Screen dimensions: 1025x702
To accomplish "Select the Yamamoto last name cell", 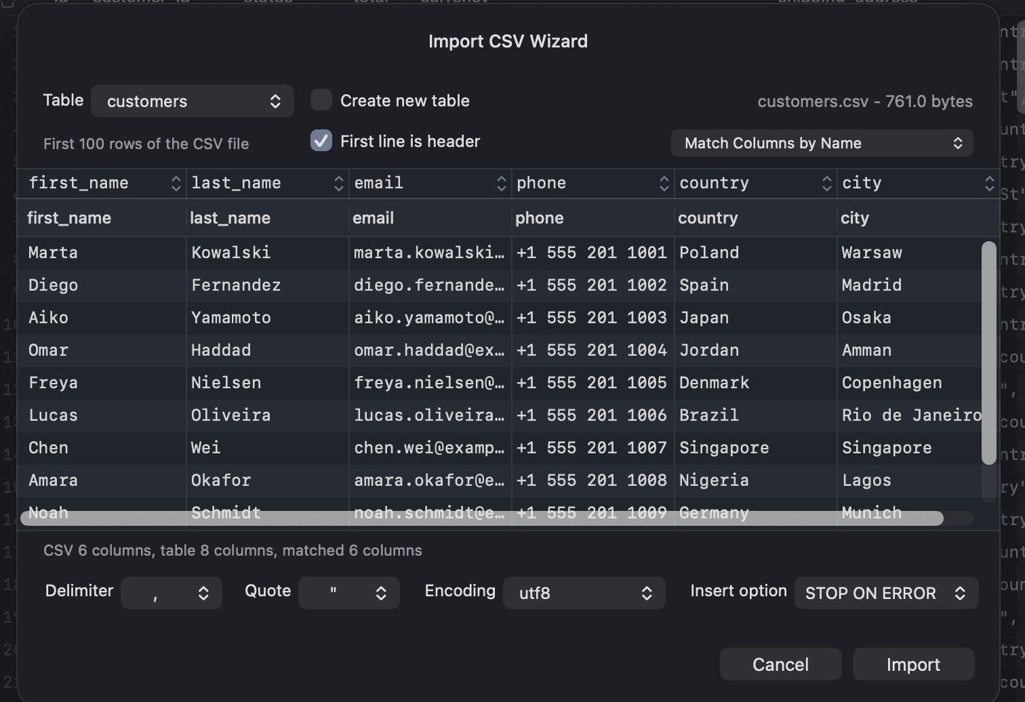I will coord(268,318).
